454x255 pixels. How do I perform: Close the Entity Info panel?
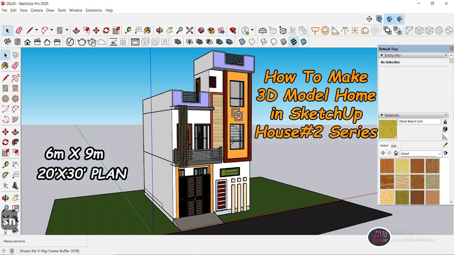[446, 55]
